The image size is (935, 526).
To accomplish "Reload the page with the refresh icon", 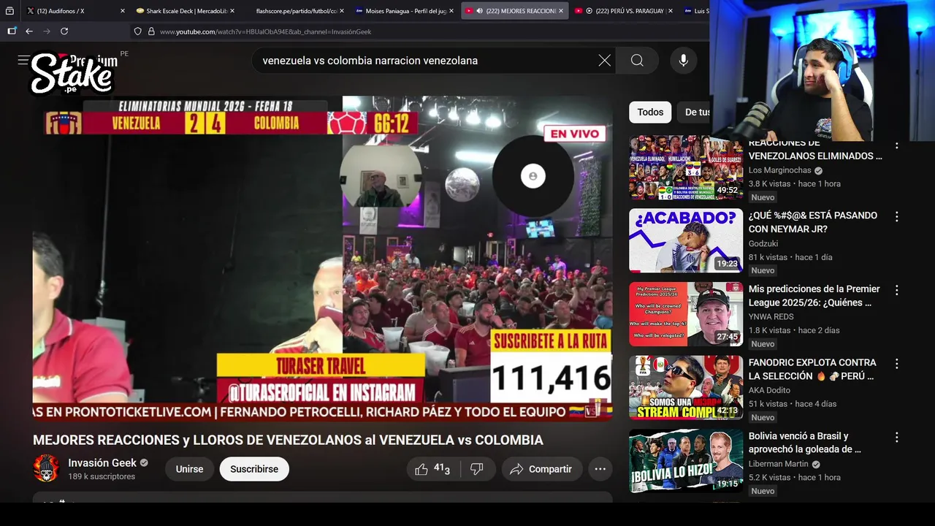I will tap(64, 31).
